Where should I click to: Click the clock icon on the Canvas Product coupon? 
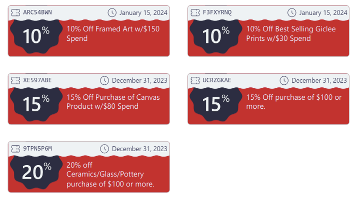(104, 80)
